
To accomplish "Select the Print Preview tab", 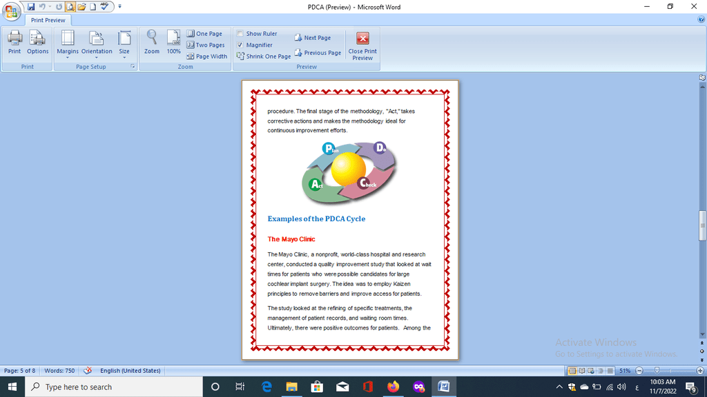I will pyautogui.click(x=48, y=20).
